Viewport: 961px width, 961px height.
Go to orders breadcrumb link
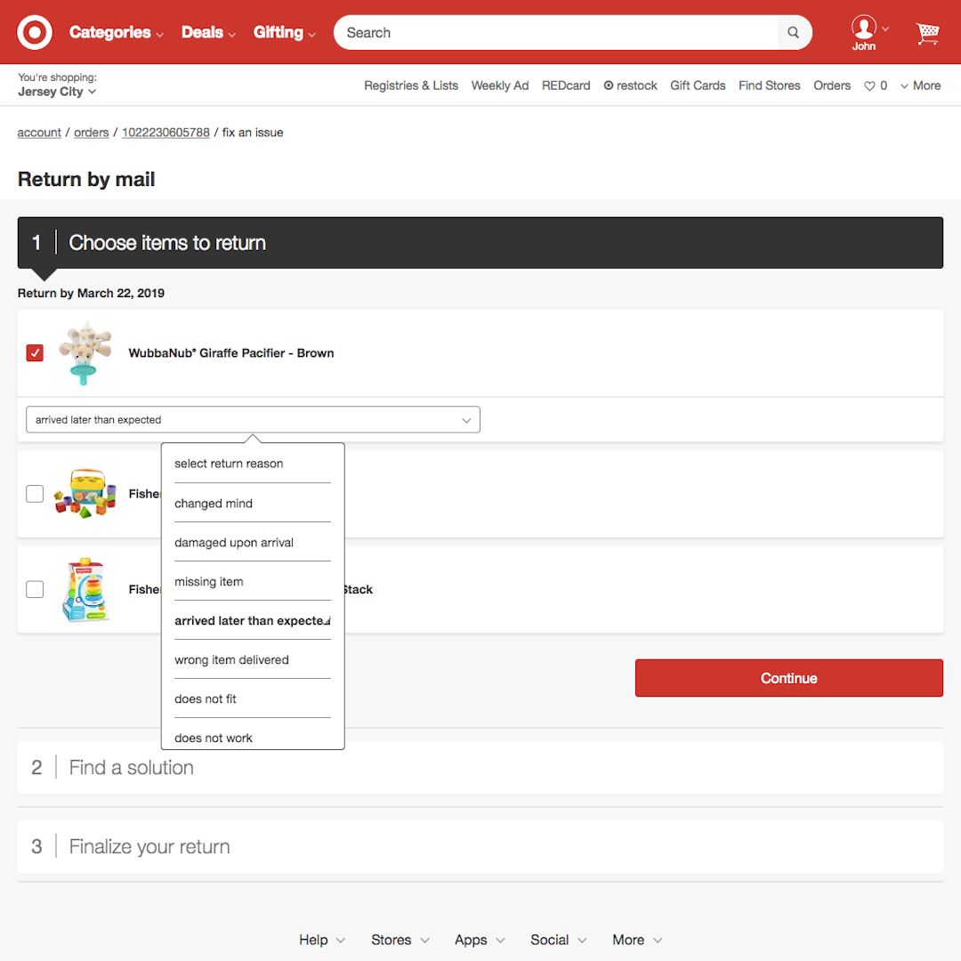click(92, 133)
